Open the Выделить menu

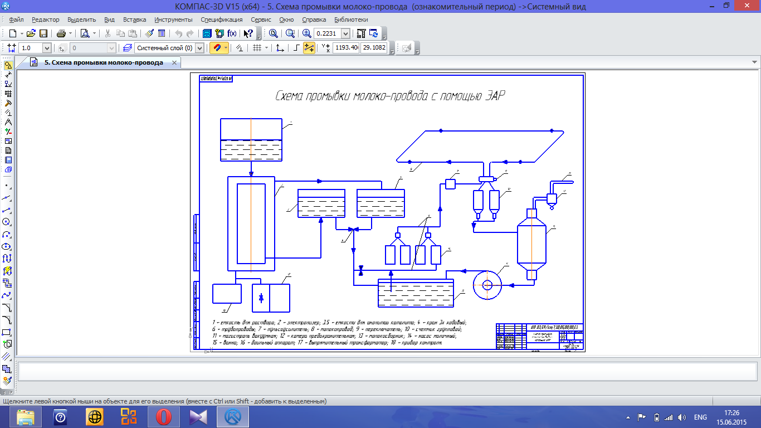(82, 20)
